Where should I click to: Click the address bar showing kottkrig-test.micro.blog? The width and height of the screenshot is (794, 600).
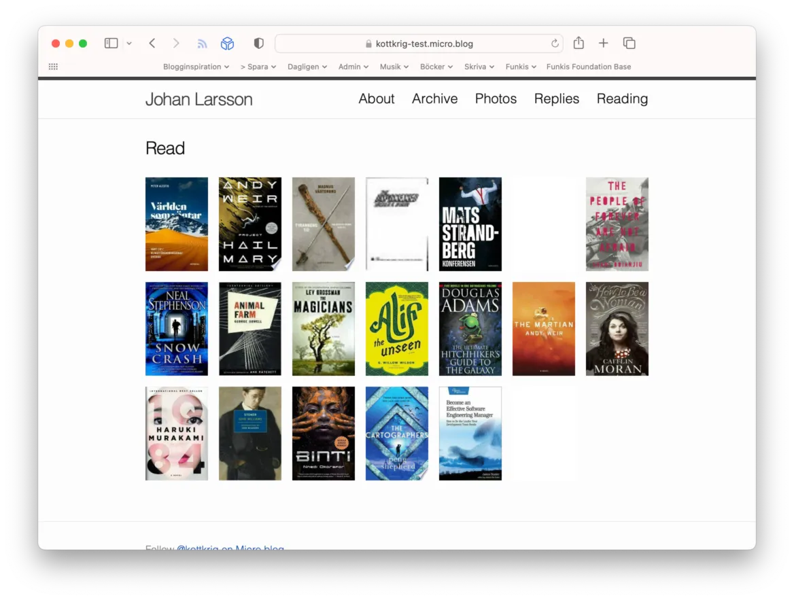(419, 43)
